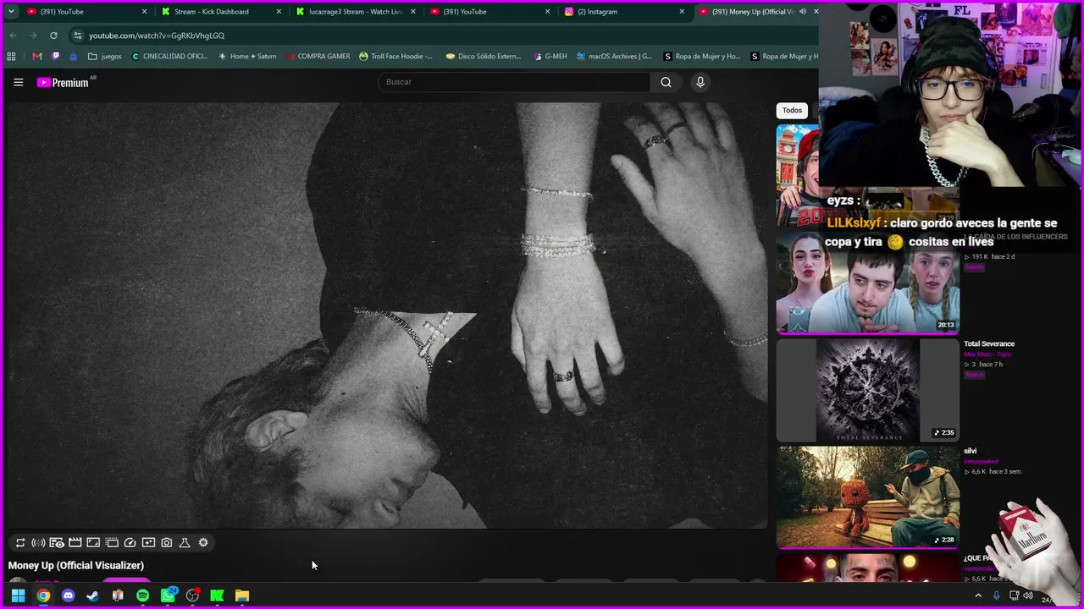Open Discord from the taskbar
The width and height of the screenshot is (1084, 609).
(69, 595)
